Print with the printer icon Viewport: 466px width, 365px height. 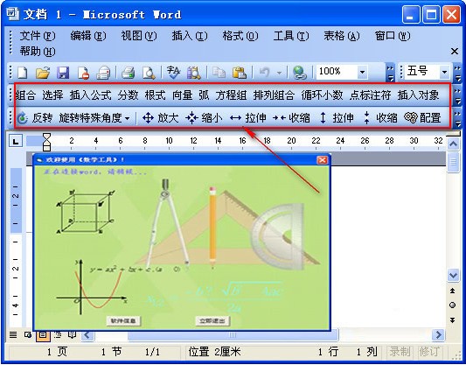[129, 73]
